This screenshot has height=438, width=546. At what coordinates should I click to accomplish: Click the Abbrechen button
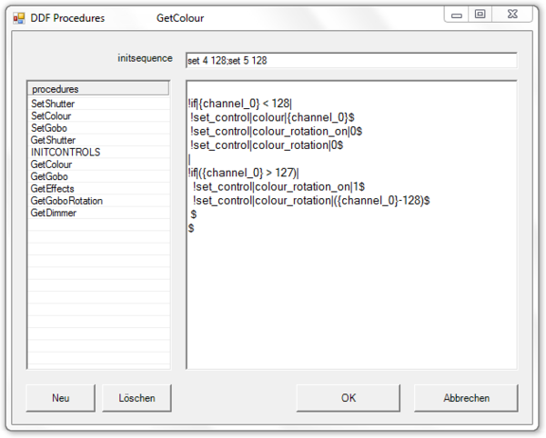pos(466,398)
